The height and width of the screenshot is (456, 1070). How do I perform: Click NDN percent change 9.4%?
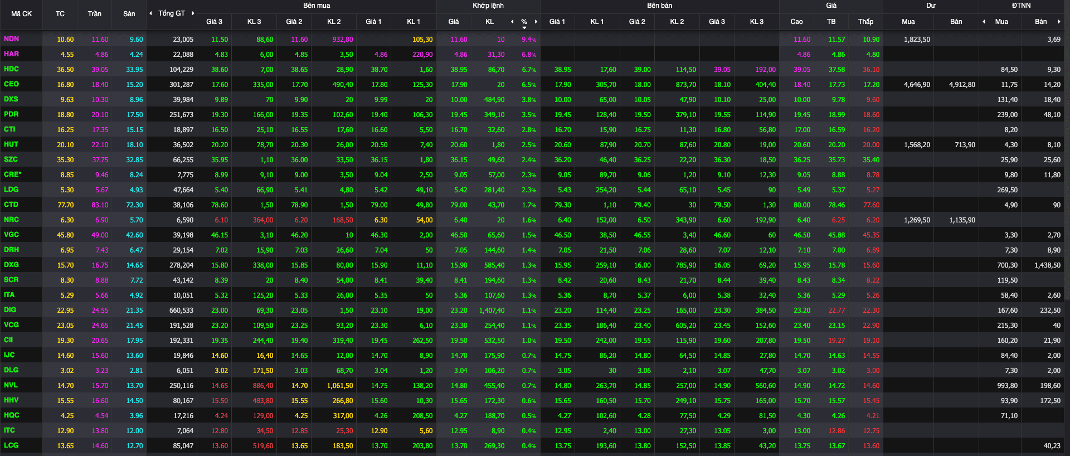tap(529, 40)
